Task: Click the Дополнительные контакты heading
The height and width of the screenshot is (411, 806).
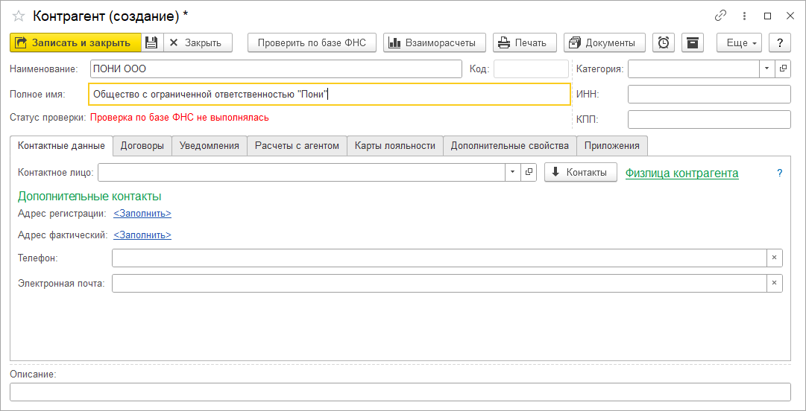Action: (x=89, y=196)
